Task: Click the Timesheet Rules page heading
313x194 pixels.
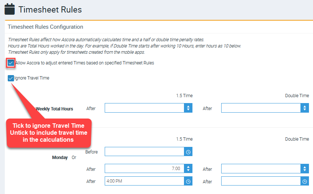Action: 50,9
